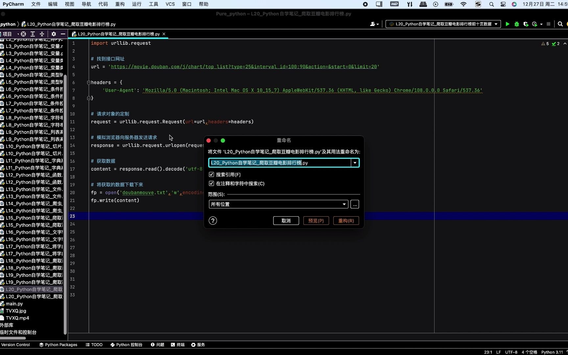Select the L20 爬取豆瓣电影排行榜.py editor tab
The width and height of the screenshot is (568, 355).
tap(119, 34)
